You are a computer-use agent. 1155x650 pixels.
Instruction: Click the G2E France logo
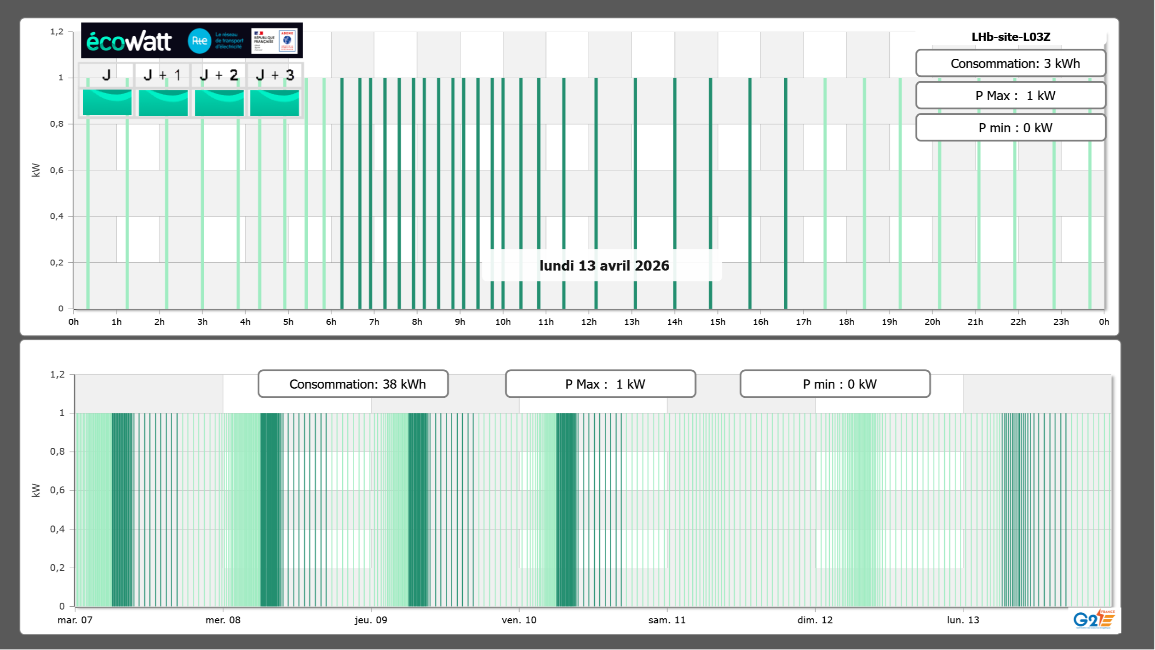(x=1094, y=620)
